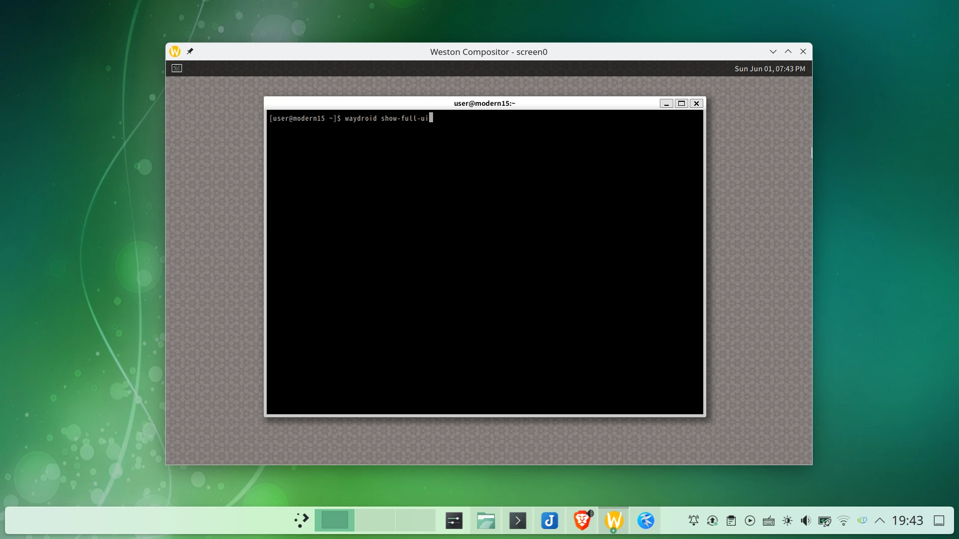Open Konsole from the taskbar
959x539 pixels.
tap(517, 521)
